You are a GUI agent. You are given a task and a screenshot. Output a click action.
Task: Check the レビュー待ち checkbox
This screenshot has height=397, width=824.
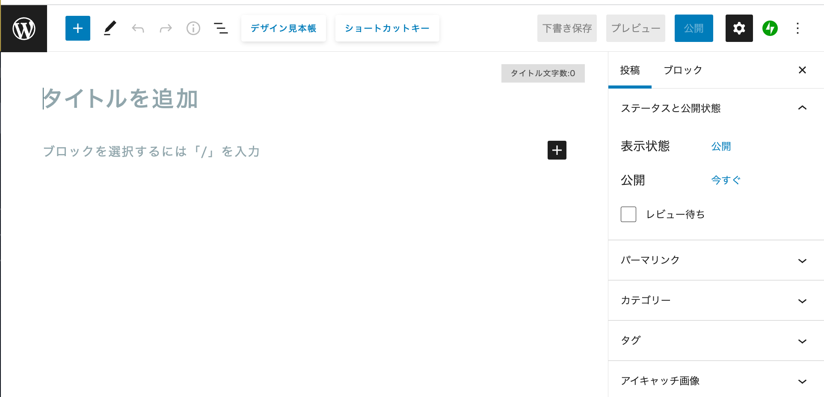[x=628, y=214]
